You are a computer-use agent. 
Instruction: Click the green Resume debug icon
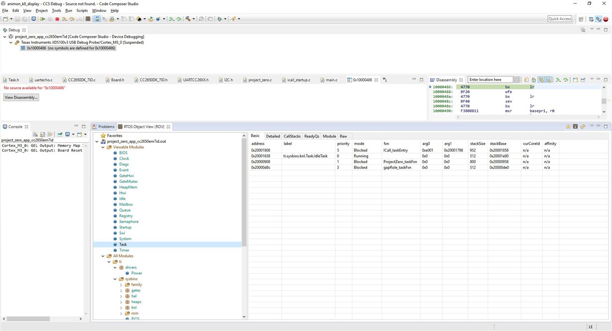coord(43,19)
